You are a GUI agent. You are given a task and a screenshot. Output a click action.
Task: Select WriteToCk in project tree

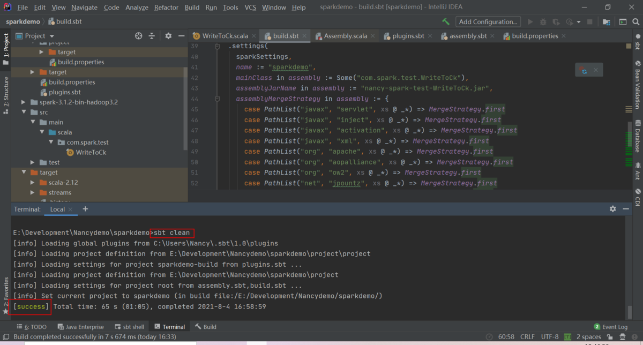(x=91, y=152)
